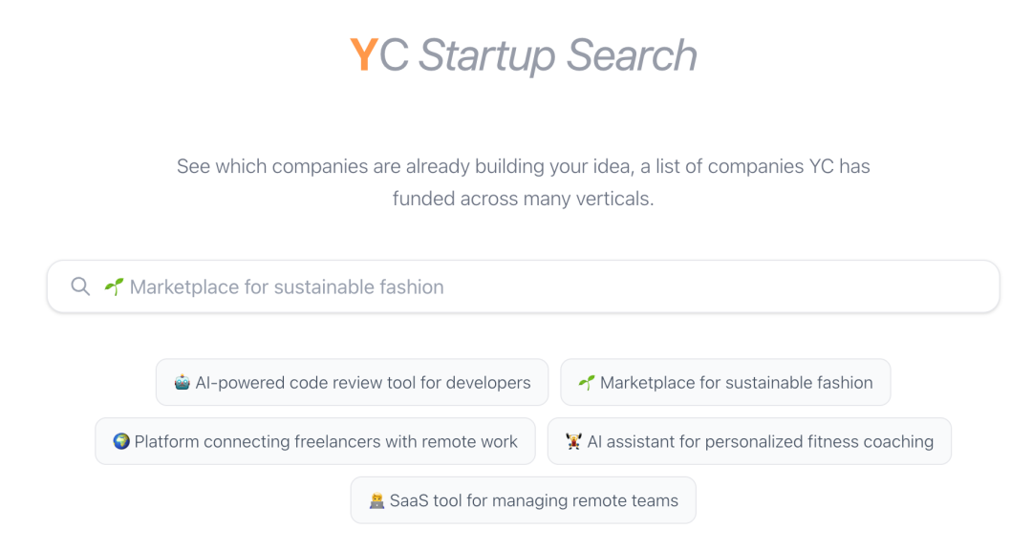Click the seedling icon inside the search bar placeholder
The image size is (1032, 550).
[x=114, y=286]
